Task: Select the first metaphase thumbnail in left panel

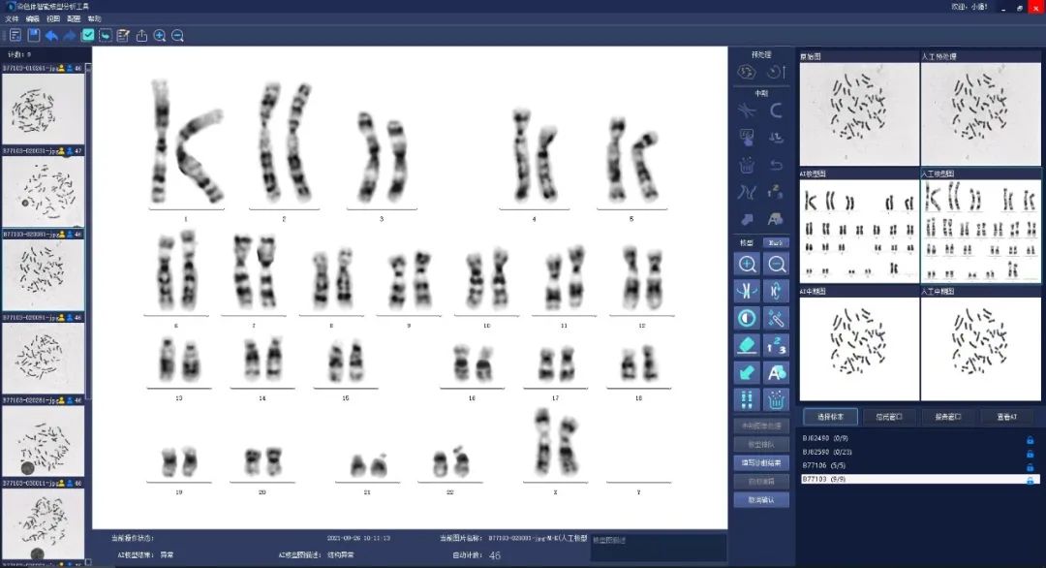Action: [41, 110]
